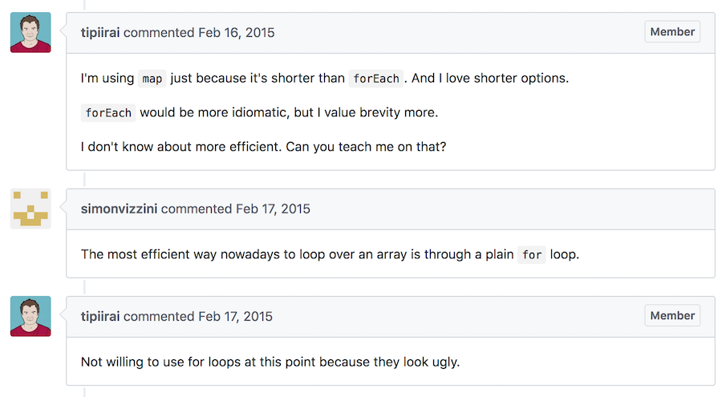Image resolution: width=722 pixels, height=397 pixels.
Task: Click simonvizzini's pixelated identicon avatar
Action: 30,209
